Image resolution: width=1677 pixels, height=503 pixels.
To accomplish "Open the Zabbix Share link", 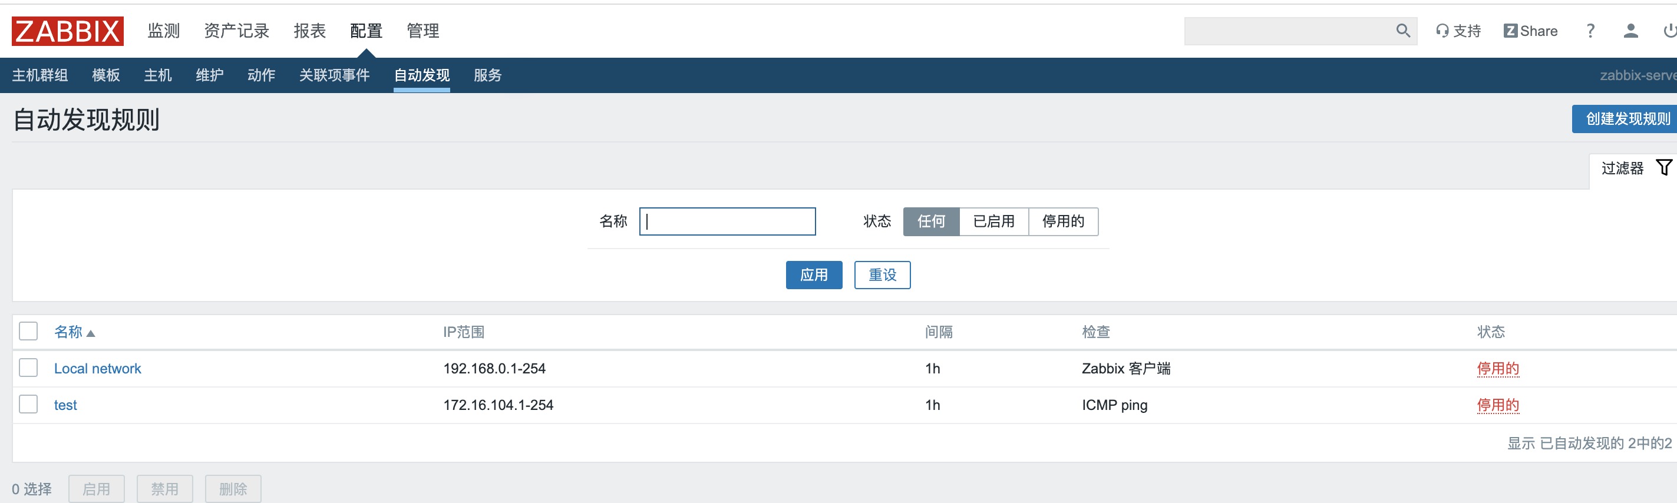I will click(x=1530, y=31).
